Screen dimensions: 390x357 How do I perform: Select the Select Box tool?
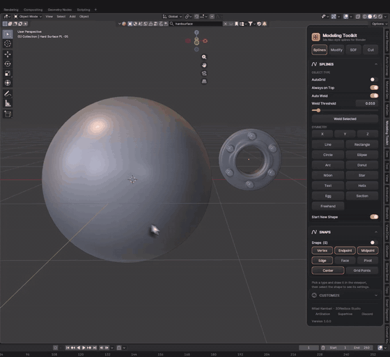(8, 34)
